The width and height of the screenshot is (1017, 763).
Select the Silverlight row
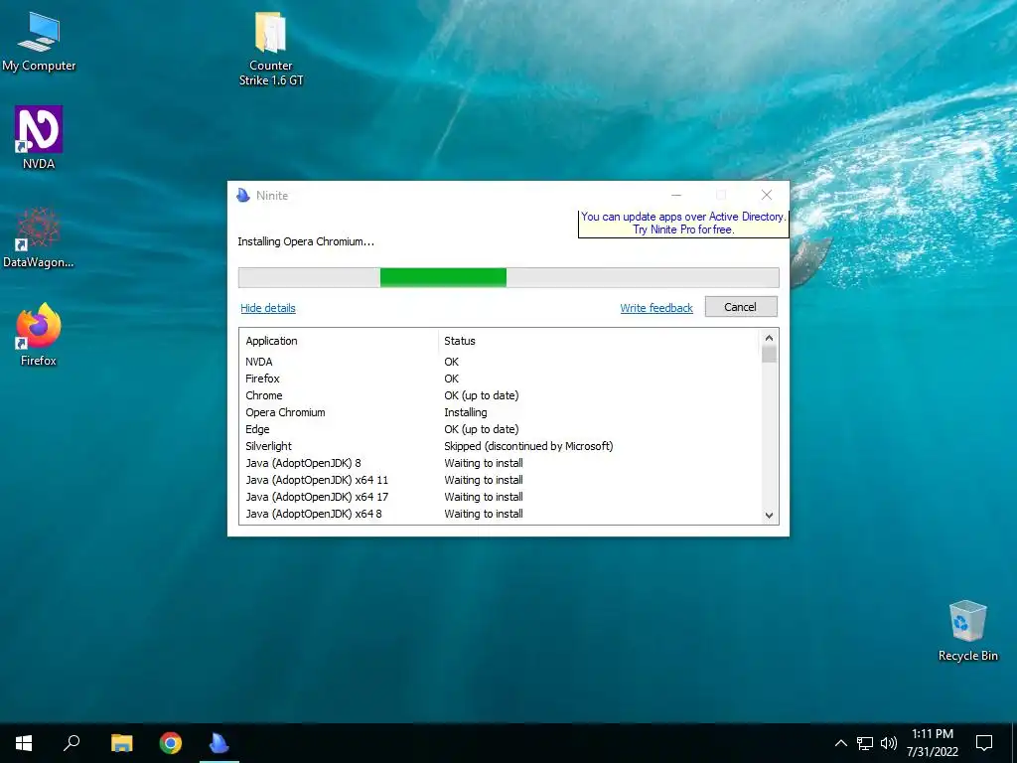click(x=500, y=446)
